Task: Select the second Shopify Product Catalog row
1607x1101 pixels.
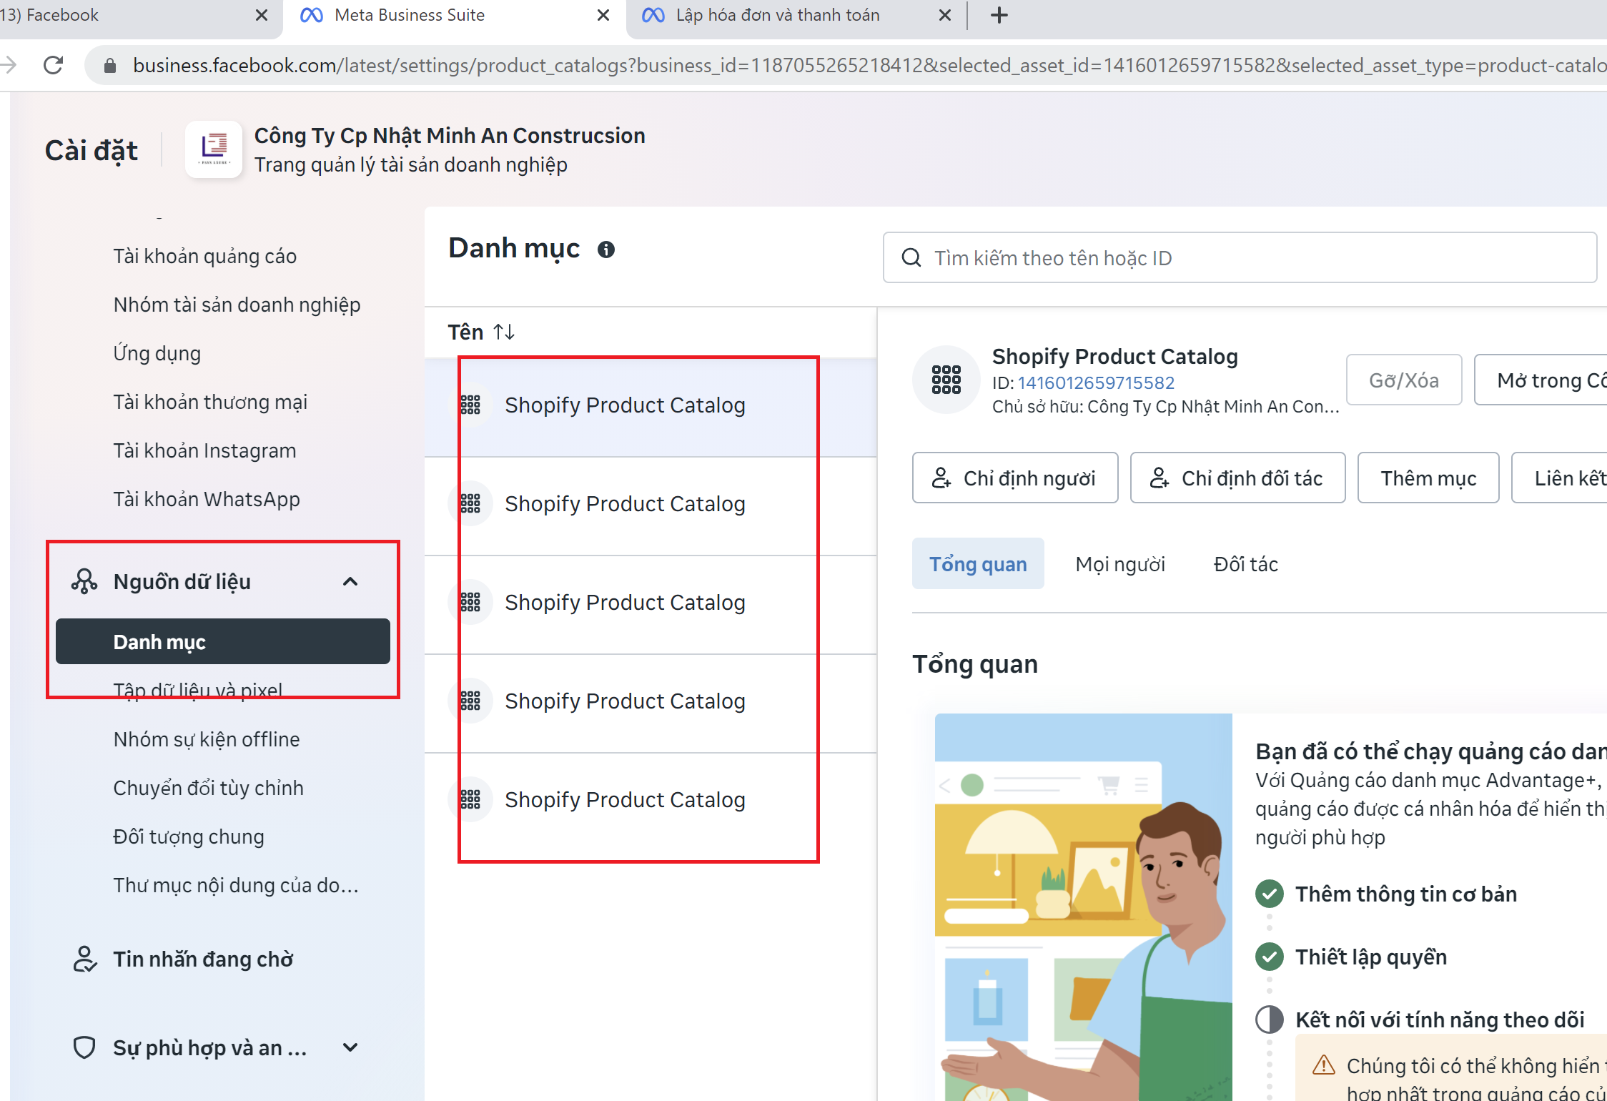Action: 625,504
